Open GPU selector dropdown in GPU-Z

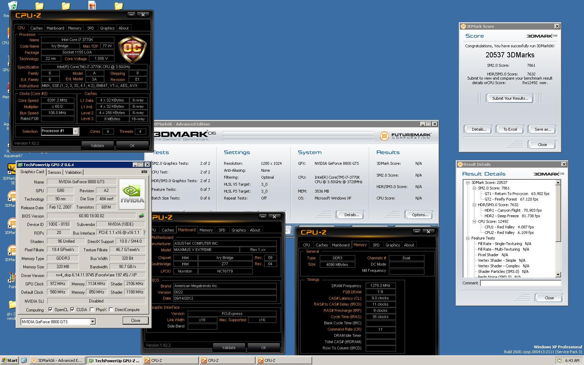92,322
